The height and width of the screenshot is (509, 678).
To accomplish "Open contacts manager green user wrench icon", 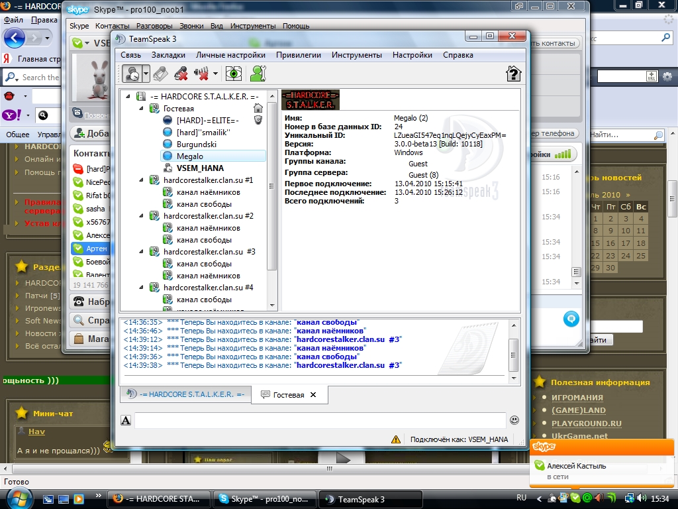I will [x=258, y=74].
